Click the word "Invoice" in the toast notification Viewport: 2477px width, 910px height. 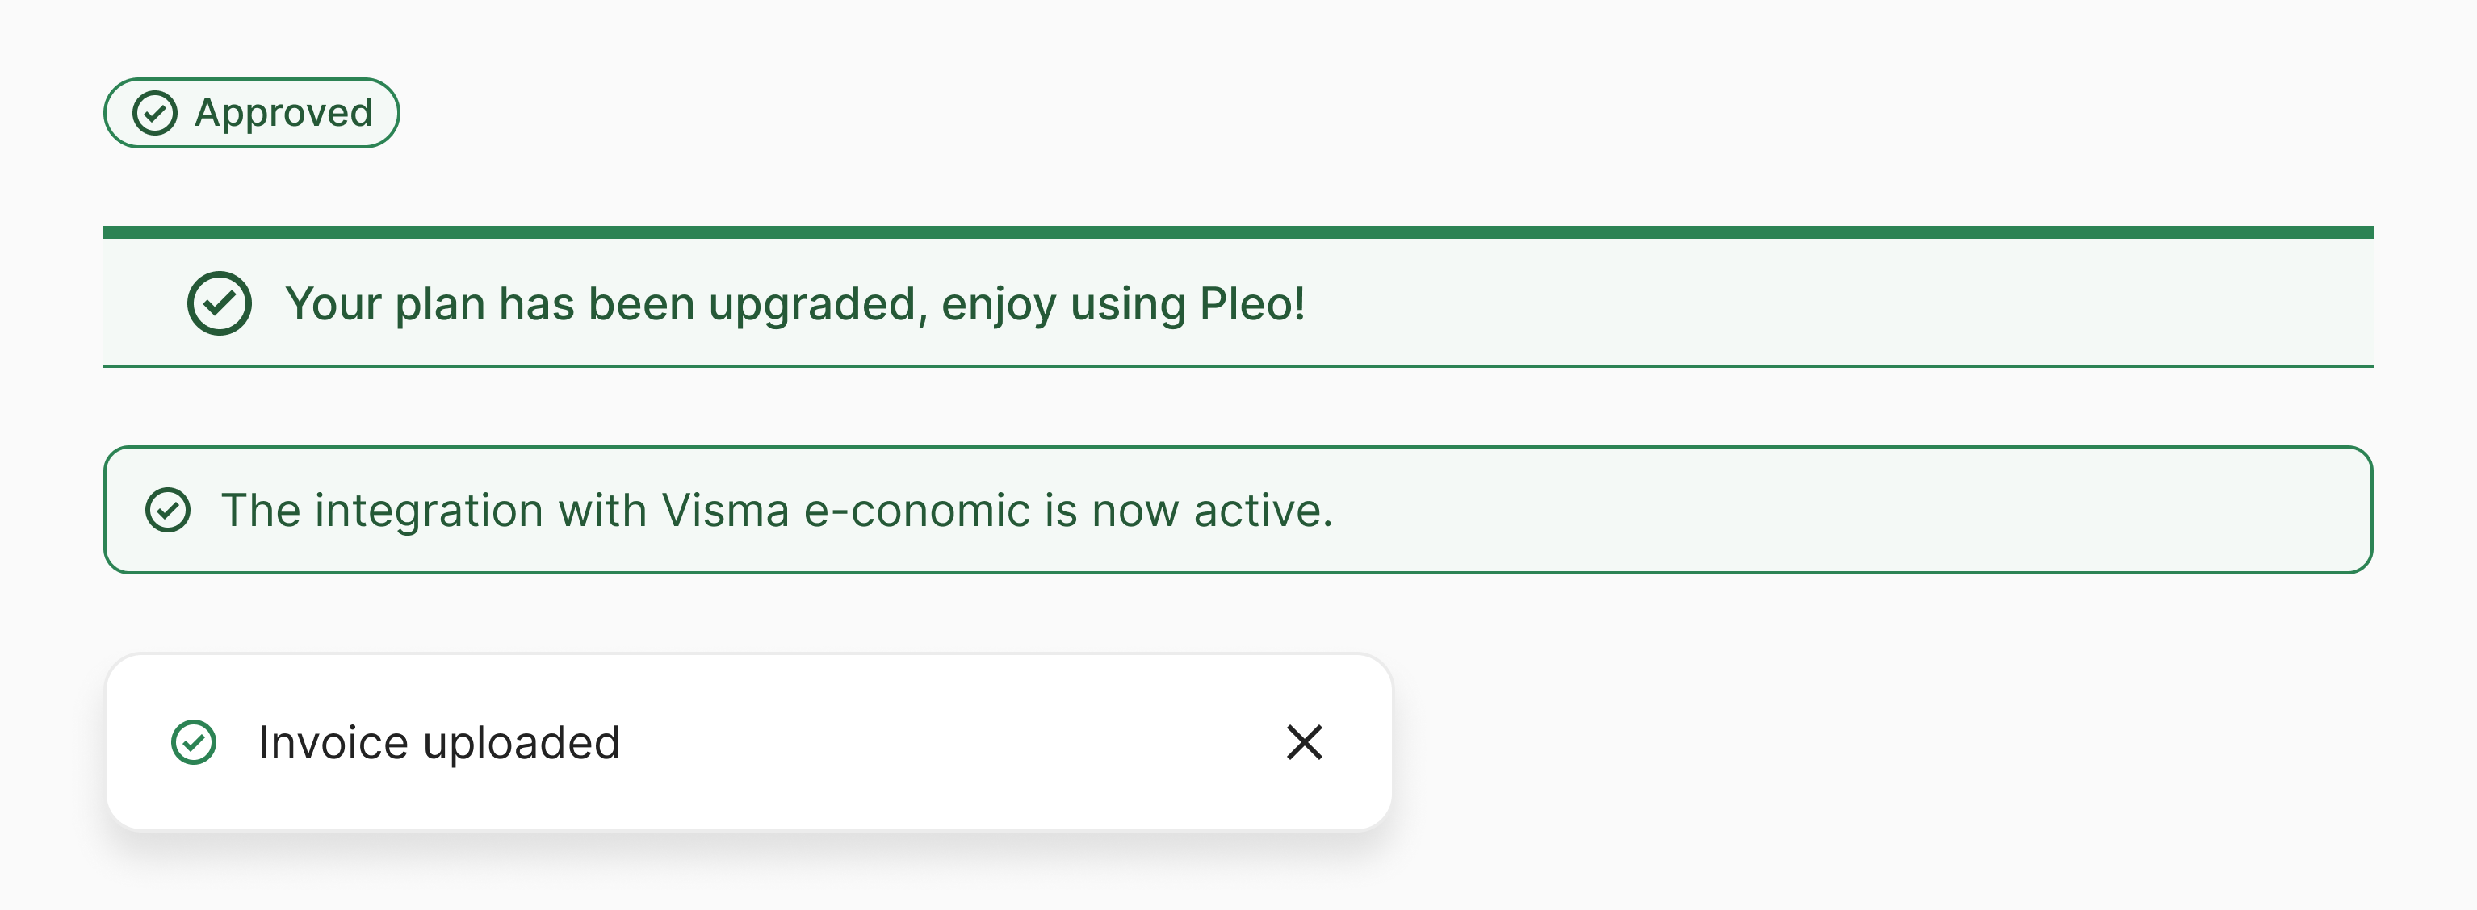333,743
